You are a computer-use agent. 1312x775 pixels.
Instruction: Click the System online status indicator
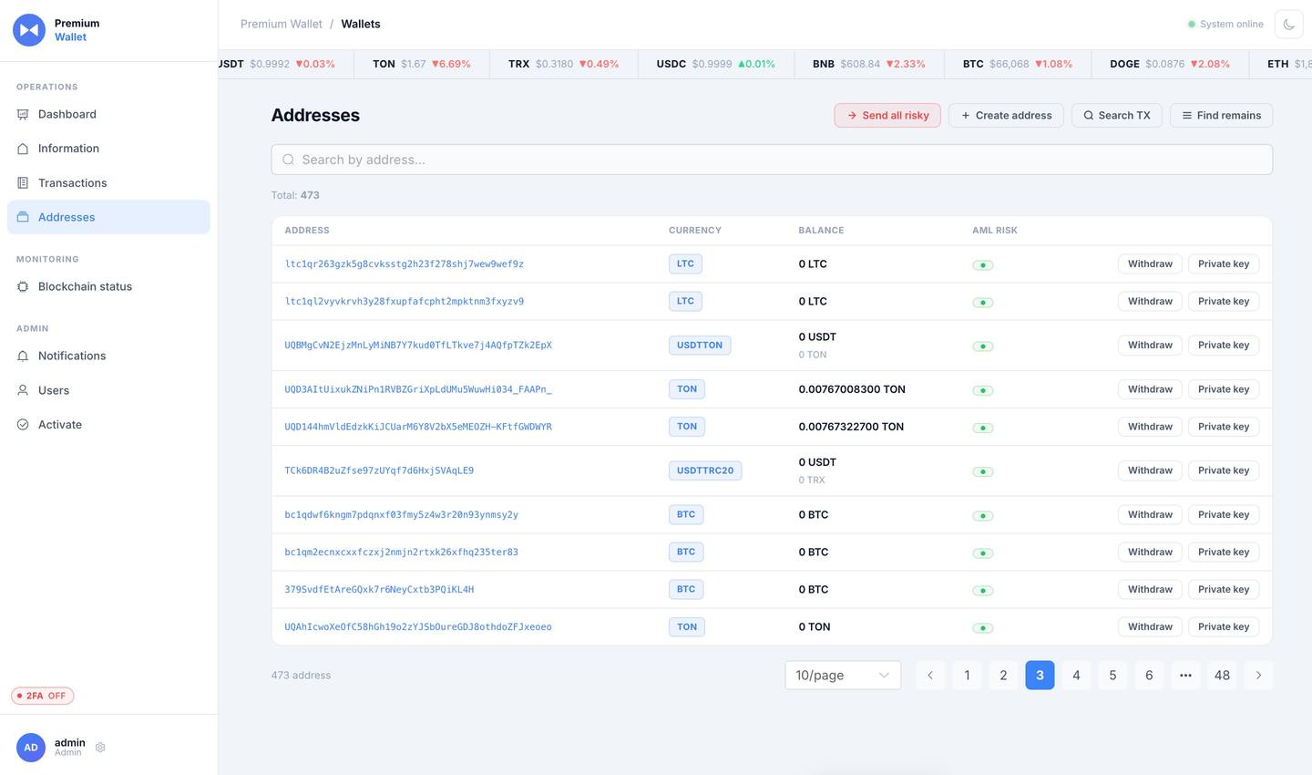point(1225,25)
